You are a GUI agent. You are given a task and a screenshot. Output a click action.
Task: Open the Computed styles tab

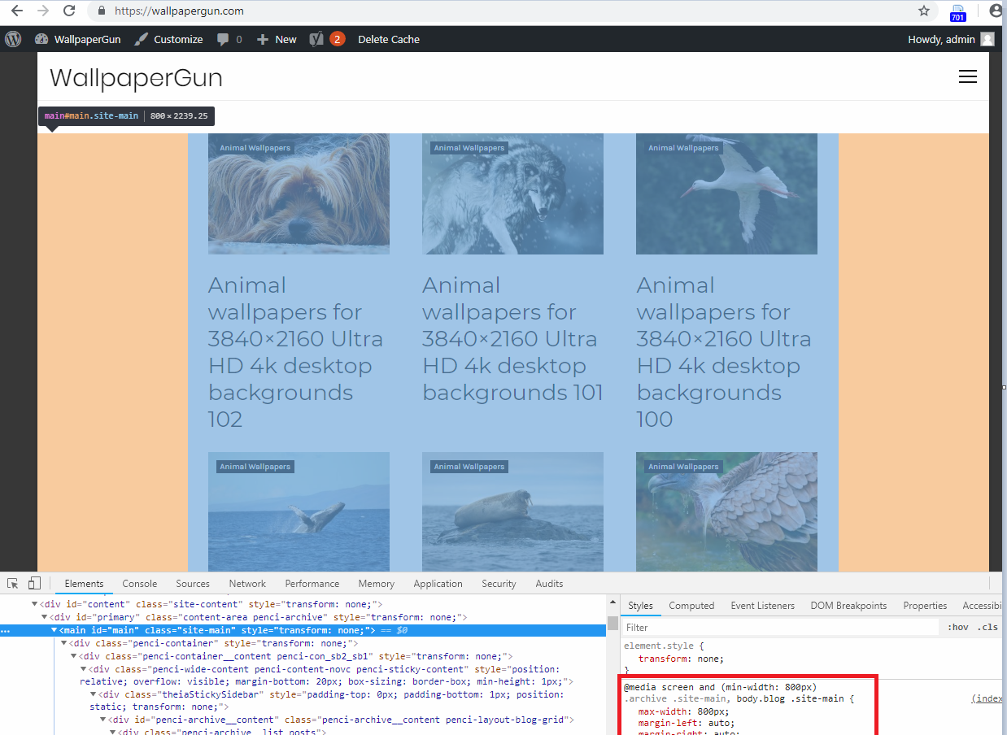click(x=691, y=605)
